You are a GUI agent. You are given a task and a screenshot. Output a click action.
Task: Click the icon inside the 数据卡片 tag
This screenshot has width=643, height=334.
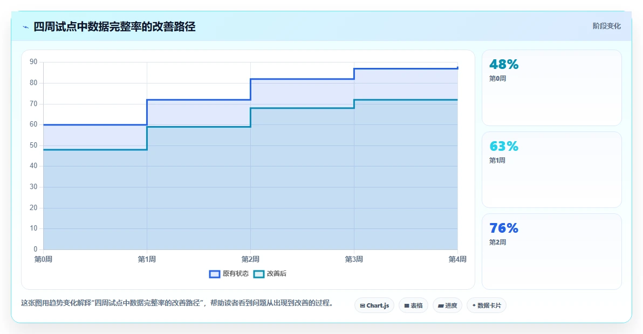[474, 305]
